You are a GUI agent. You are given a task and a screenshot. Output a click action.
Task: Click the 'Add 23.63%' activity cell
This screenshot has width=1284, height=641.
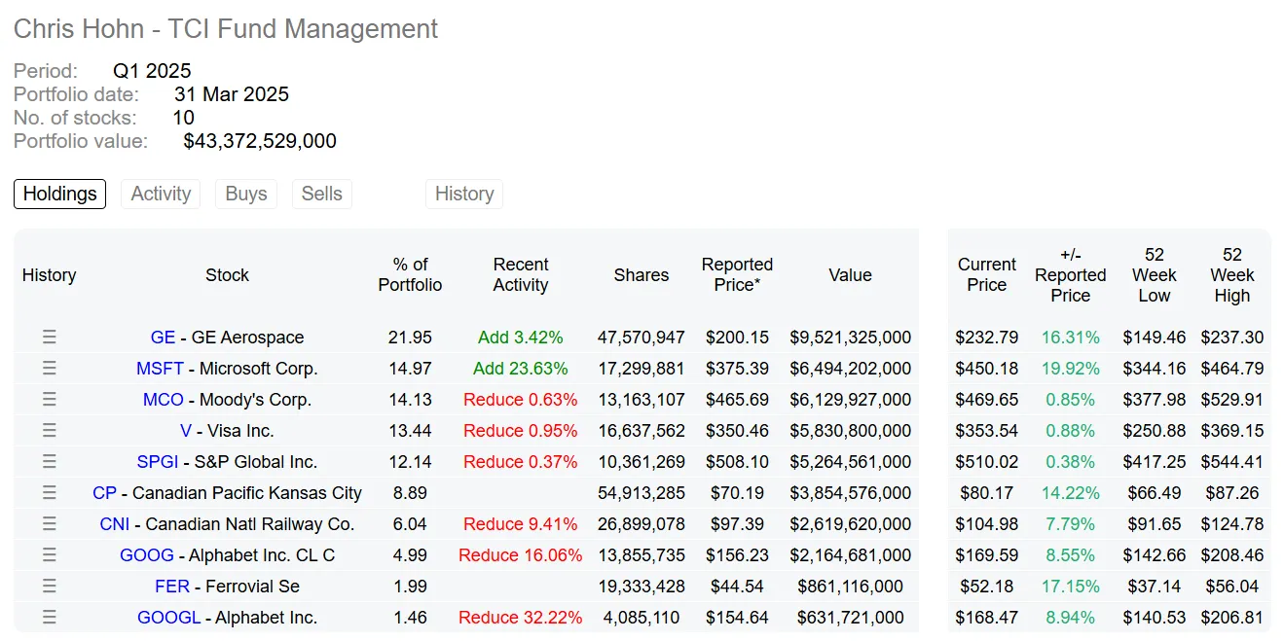[521, 369]
